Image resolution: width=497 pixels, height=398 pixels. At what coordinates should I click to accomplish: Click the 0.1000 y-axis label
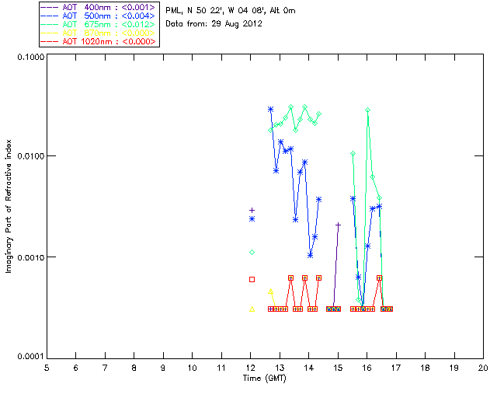tap(31, 57)
